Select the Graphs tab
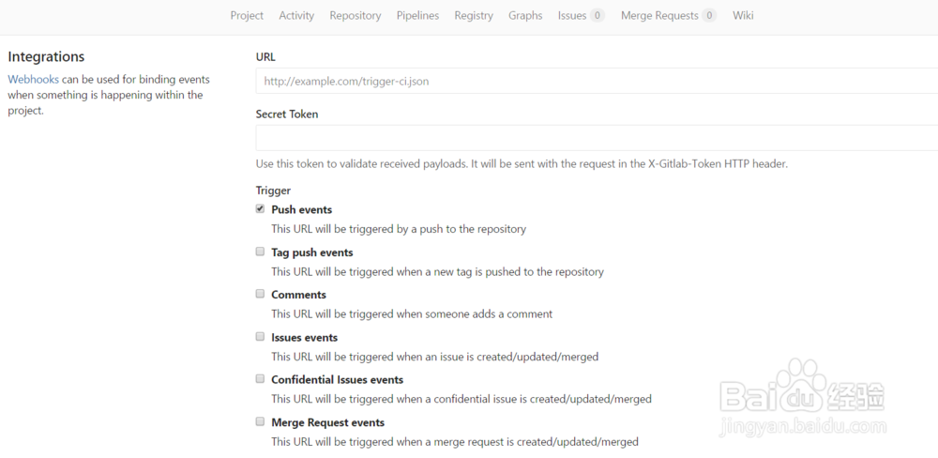938x458 pixels. (x=525, y=15)
